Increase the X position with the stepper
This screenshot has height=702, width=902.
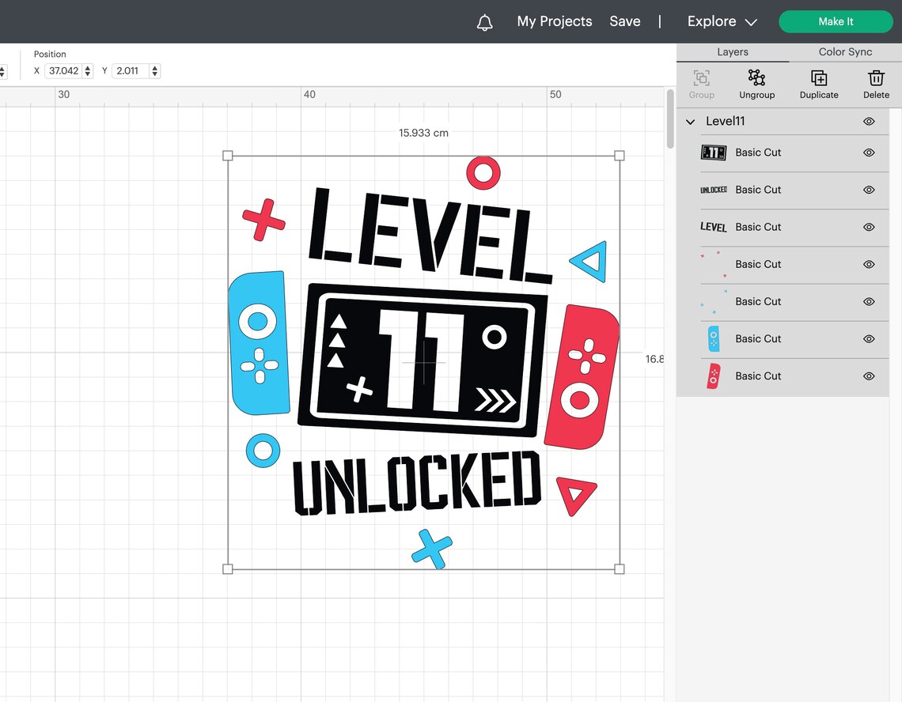(x=87, y=67)
